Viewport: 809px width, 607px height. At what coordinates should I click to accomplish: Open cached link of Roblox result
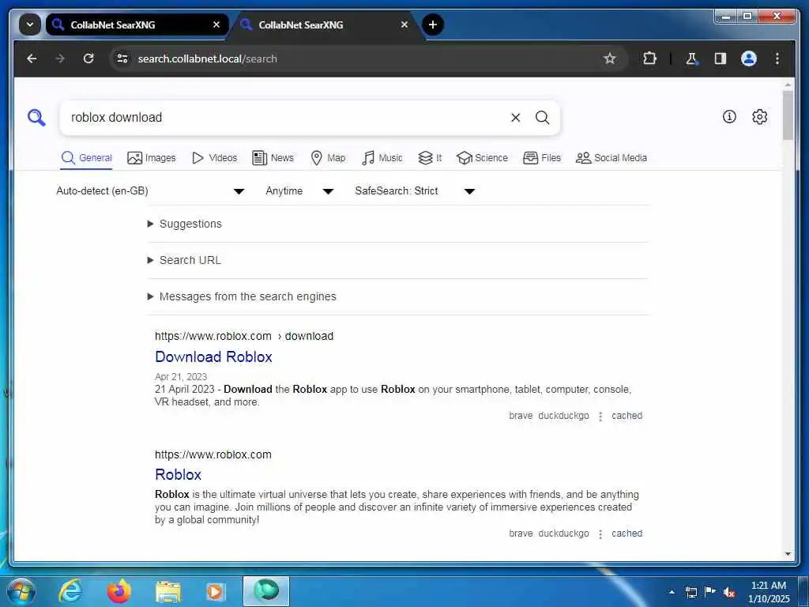tap(627, 533)
